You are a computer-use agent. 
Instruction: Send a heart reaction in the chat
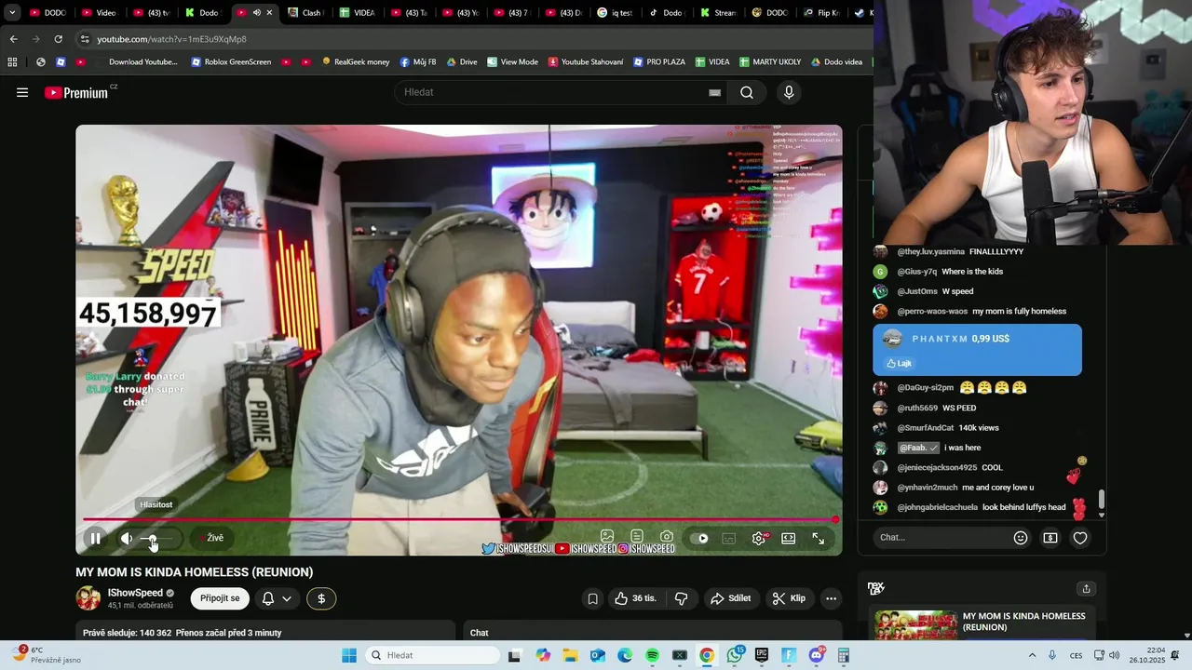[1080, 537]
